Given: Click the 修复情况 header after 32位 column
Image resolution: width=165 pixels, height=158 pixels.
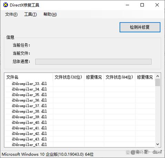Looking at the screenshot, I should (94, 77).
